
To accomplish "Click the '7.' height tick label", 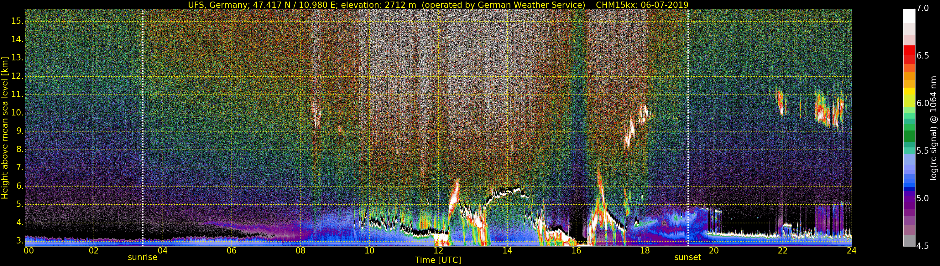I will click(20, 168).
